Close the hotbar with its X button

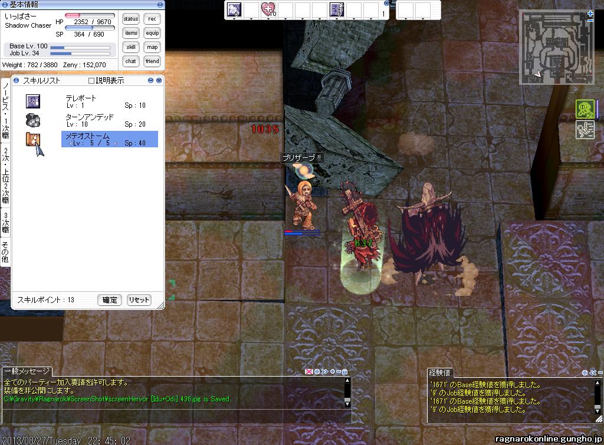pyautogui.click(x=386, y=3)
